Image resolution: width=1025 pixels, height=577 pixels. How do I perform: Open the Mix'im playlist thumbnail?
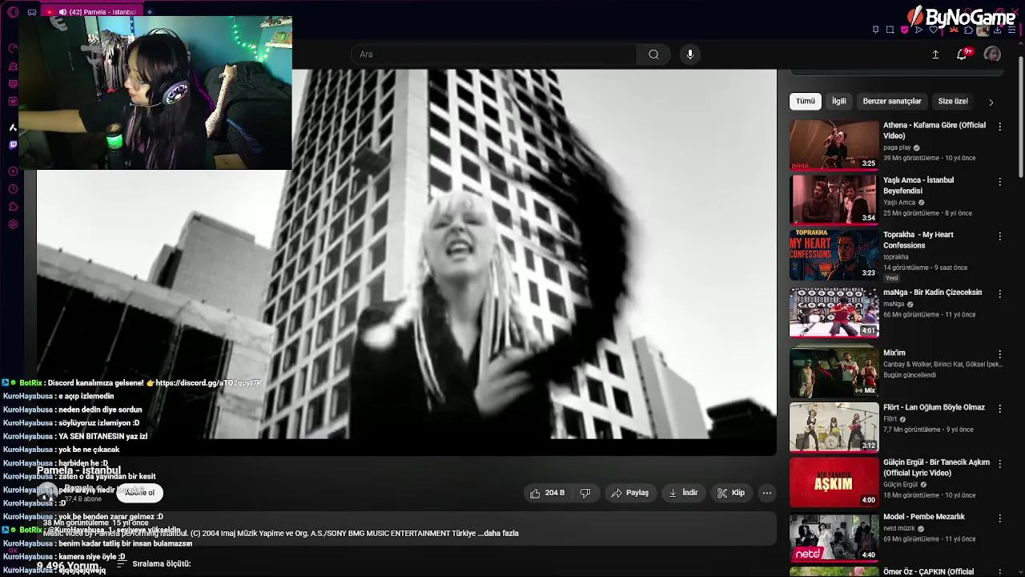pyautogui.click(x=834, y=372)
